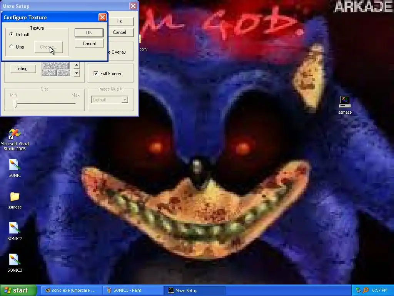394x296 pixels.
Task: Click the network tray icon beside the magnifier
Action: (358, 290)
